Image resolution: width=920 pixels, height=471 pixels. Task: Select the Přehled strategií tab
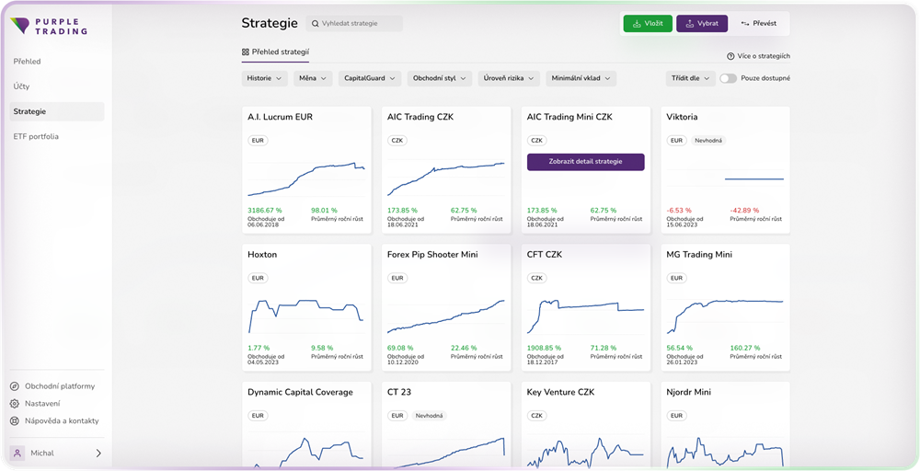tap(275, 52)
